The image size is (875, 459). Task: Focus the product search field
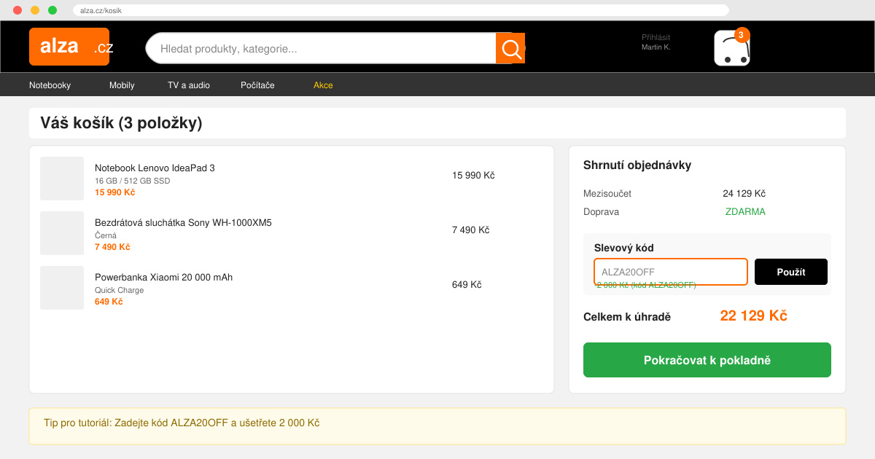(321, 48)
